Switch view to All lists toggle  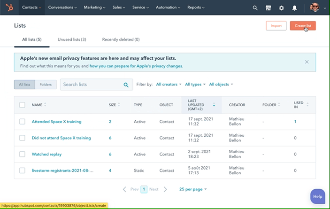(x=24, y=85)
